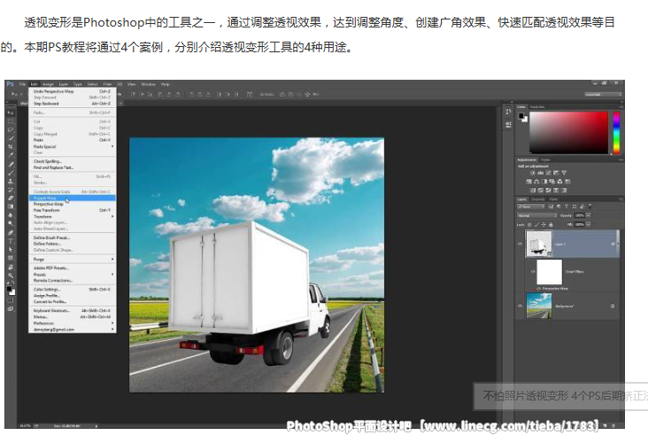Choose Keyboard Shortcuts menu item
The width and height of the screenshot is (648, 443).
coord(73,310)
